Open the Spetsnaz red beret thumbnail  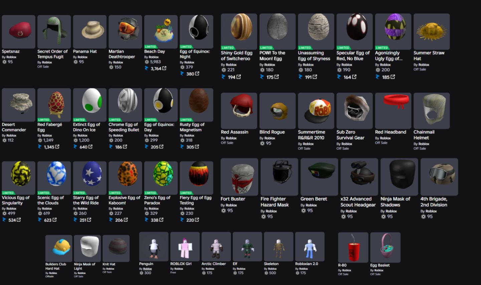pyautogui.click(x=18, y=32)
